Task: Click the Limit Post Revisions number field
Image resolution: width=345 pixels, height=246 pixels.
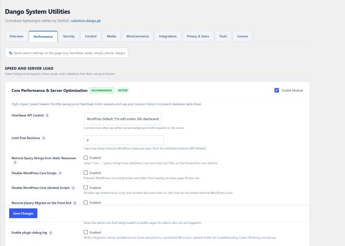Action: 124,140
